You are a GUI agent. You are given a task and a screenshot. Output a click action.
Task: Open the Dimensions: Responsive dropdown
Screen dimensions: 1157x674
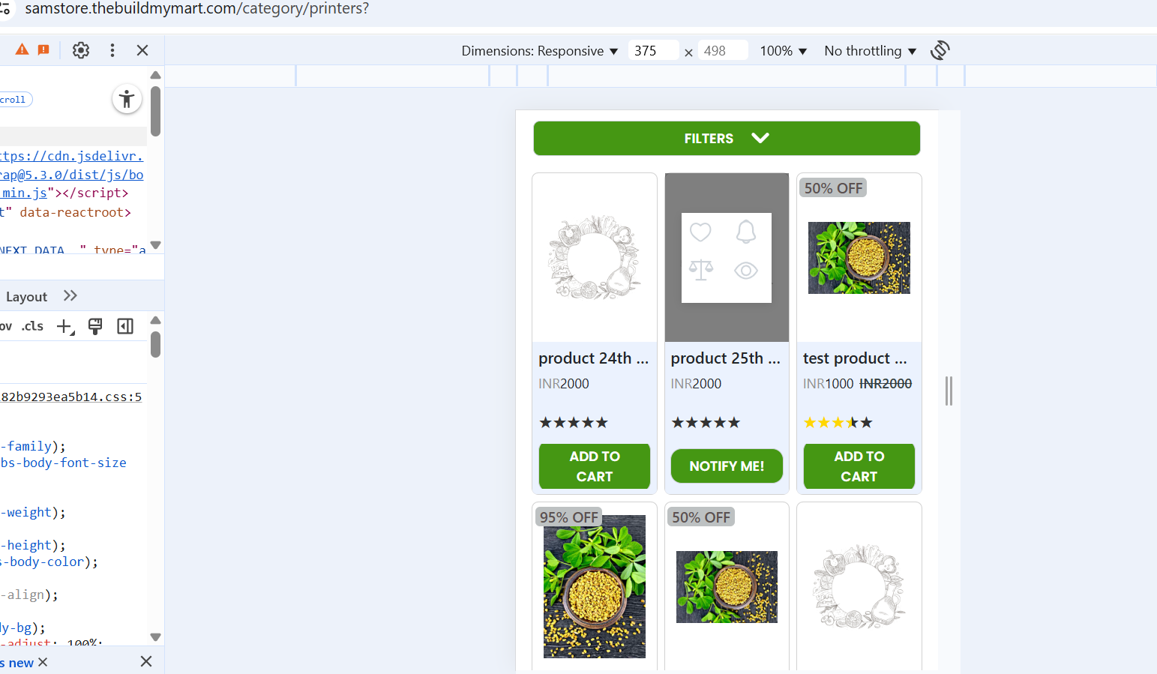(x=540, y=51)
